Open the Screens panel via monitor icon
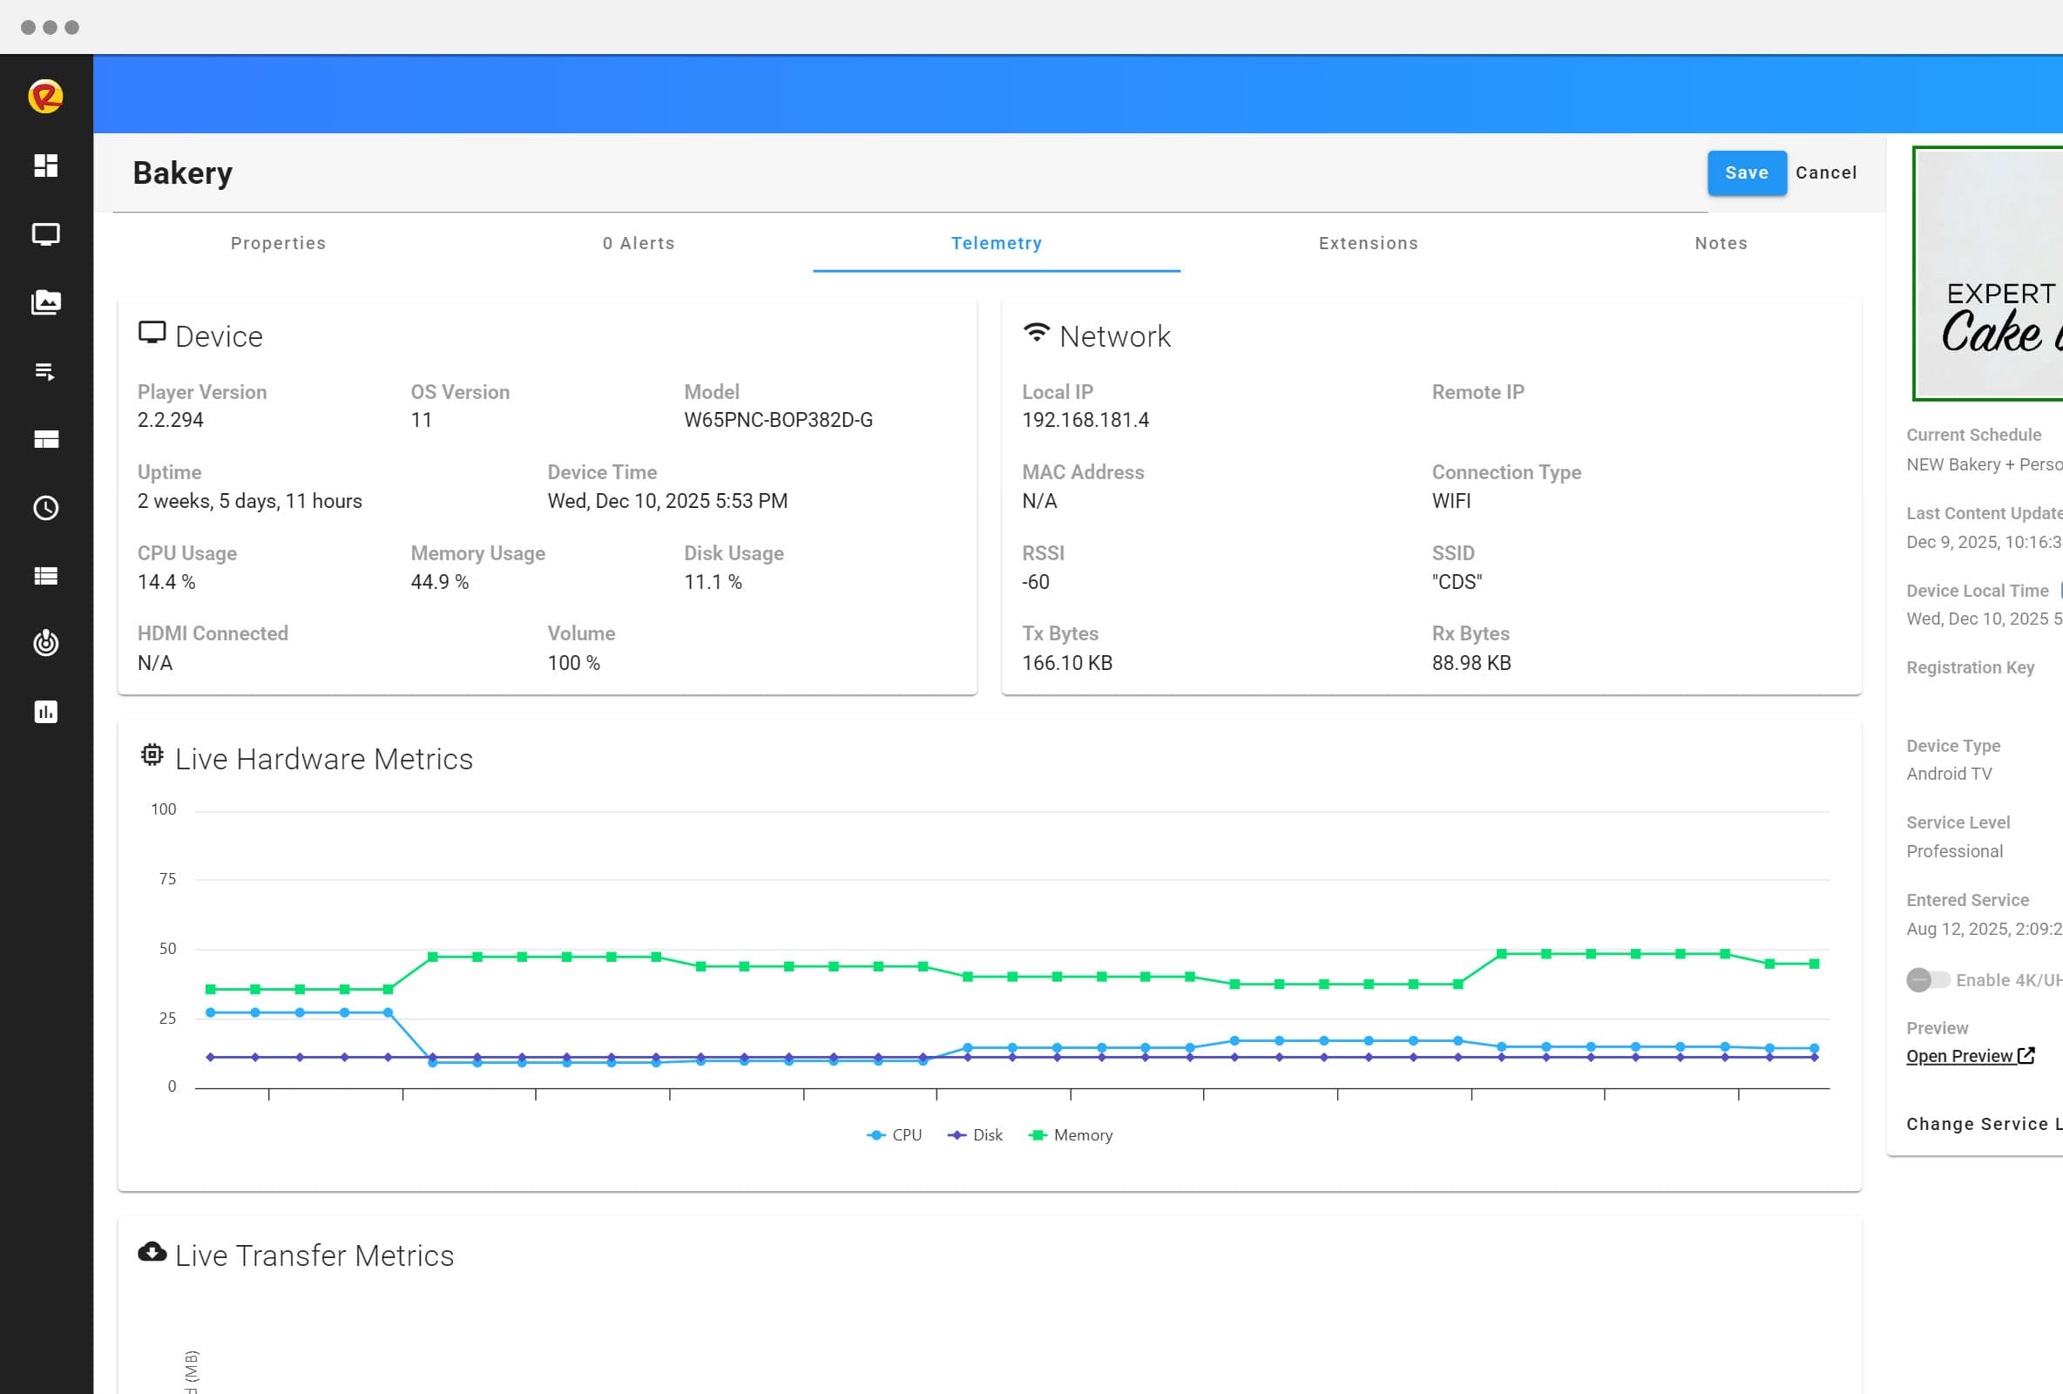This screenshot has width=2063, height=1394. click(x=46, y=234)
